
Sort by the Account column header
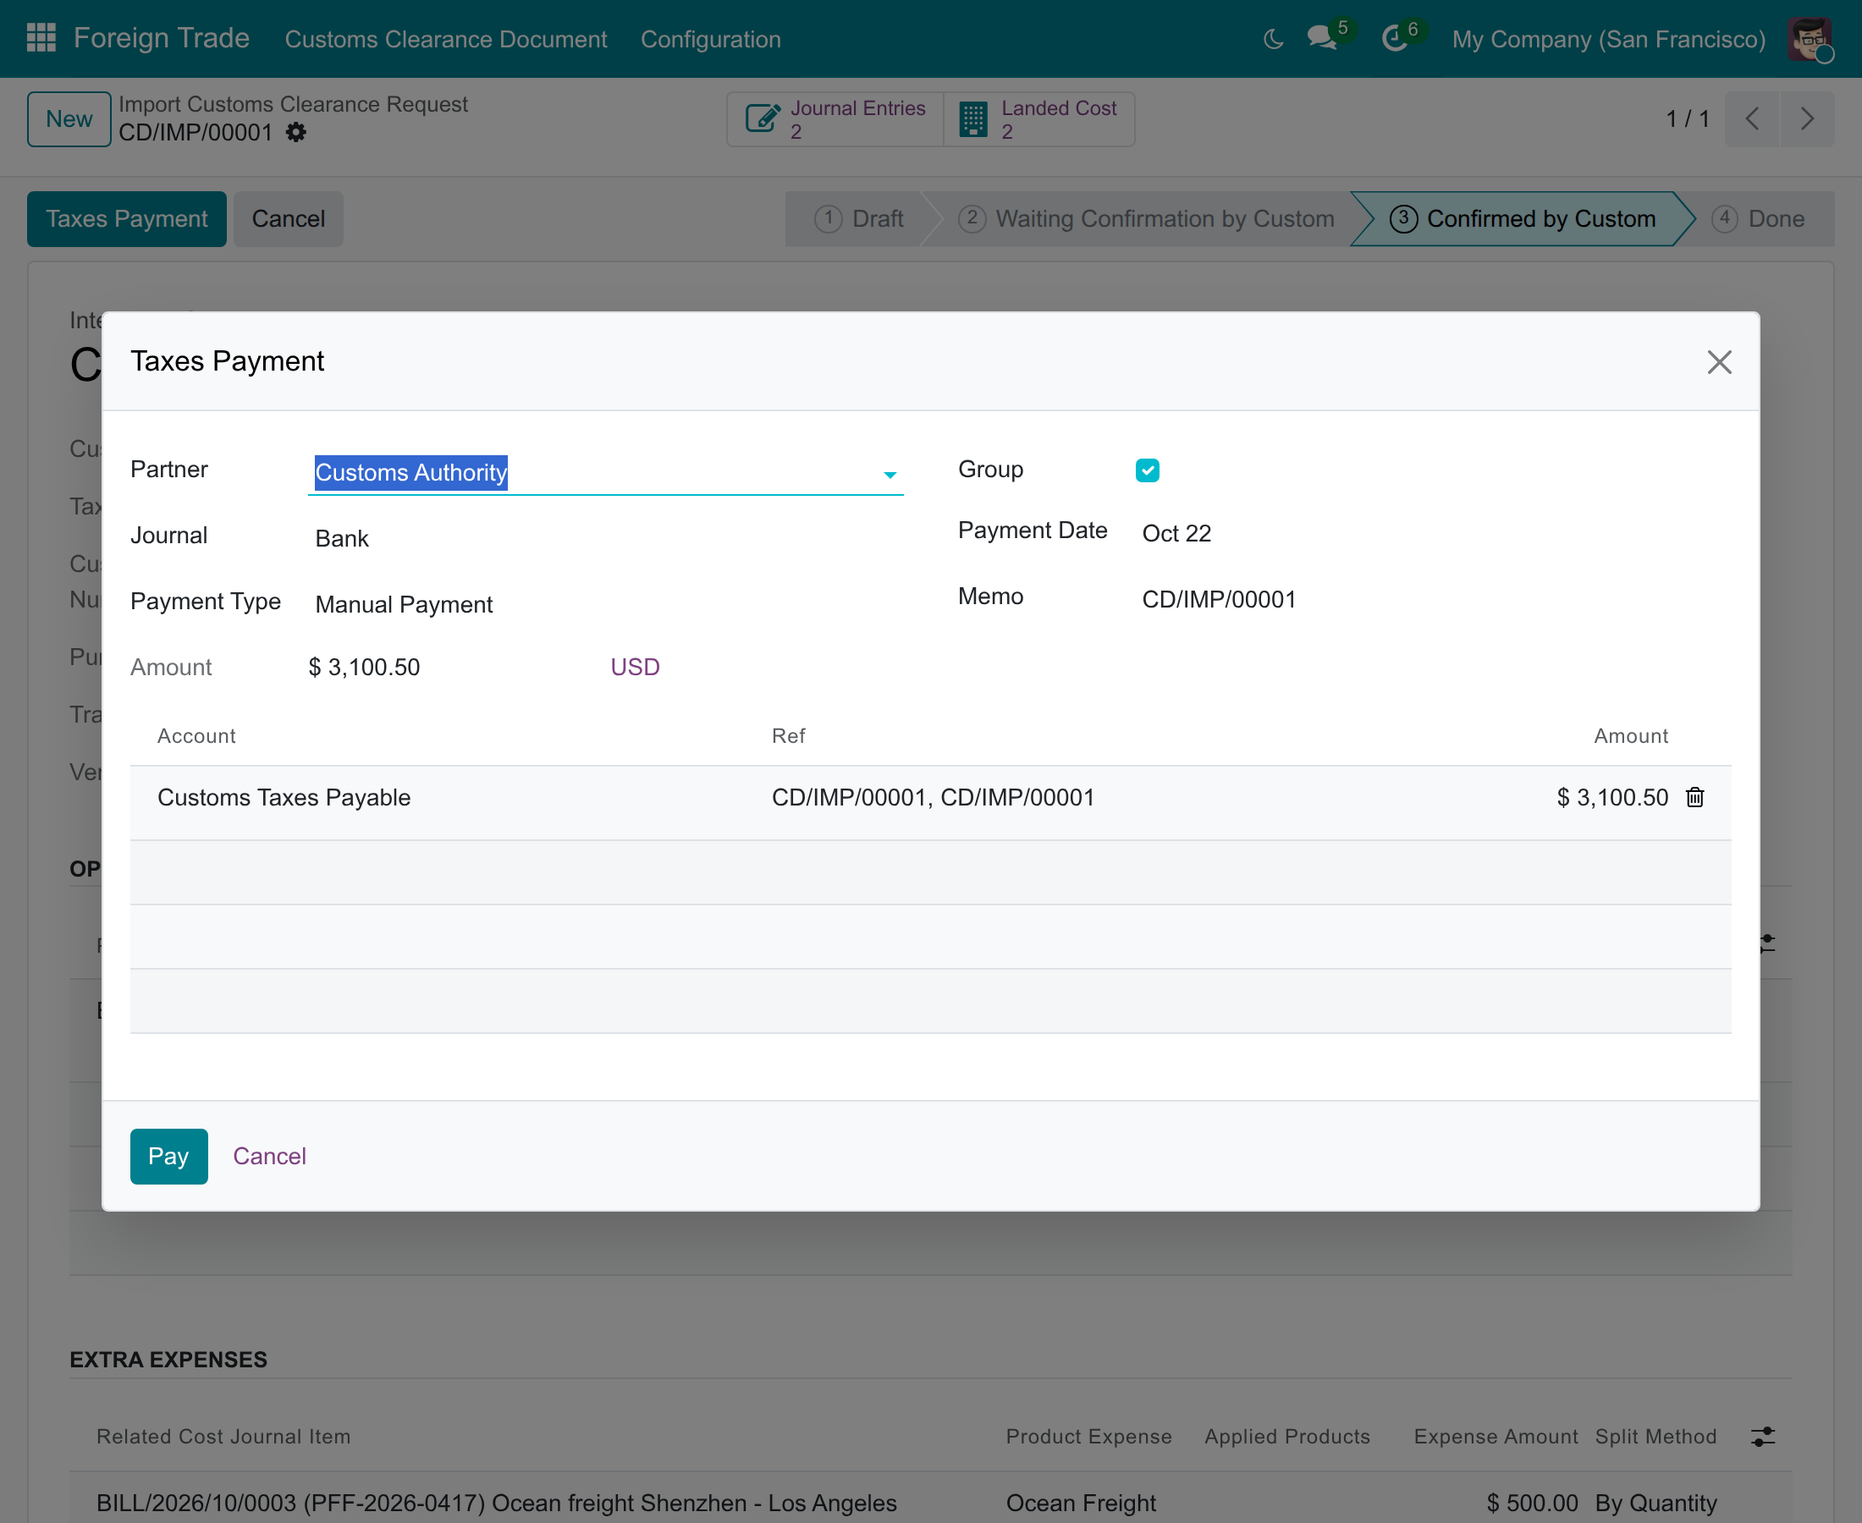[x=196, y=736]
